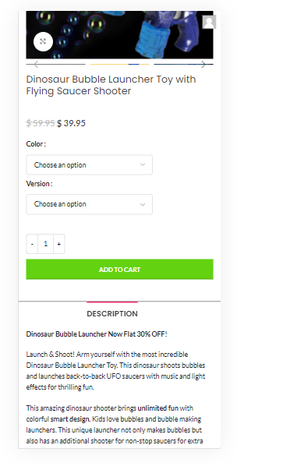
Task: Click the gray user avatar icon
Action: coord(209,22)
